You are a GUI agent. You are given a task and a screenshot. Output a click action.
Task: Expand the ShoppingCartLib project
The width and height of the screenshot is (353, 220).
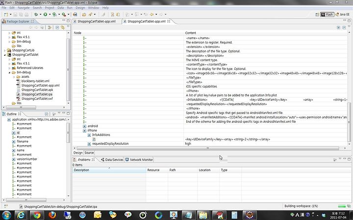5,50
